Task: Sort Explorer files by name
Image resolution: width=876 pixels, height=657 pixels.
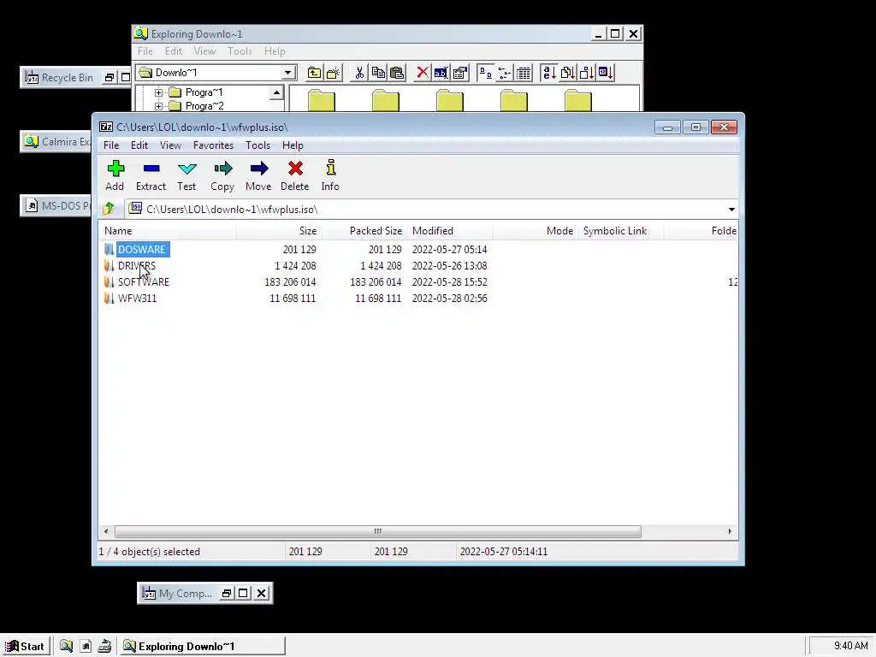Action: pyautogui.click(x=549, y=73)
